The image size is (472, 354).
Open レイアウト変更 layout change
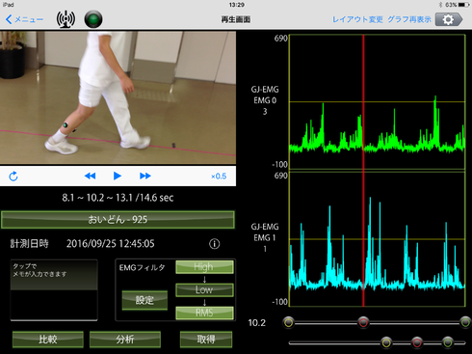click(357, 19)
